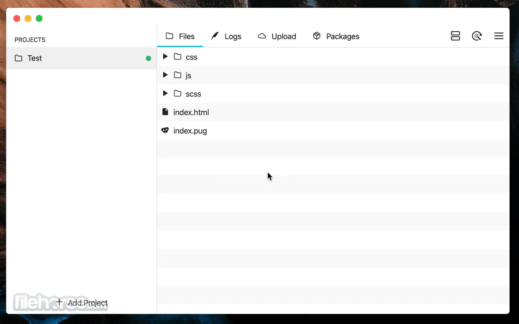Click the scss folder icon

[x=177, y=93]
